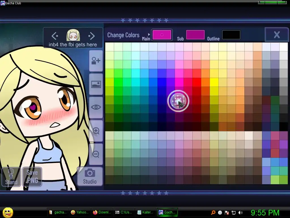Open the background image icon
Screen dimensions: 290x218
pos(96,84)
